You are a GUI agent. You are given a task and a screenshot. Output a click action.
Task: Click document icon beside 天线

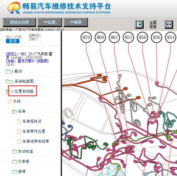point(10,101)
